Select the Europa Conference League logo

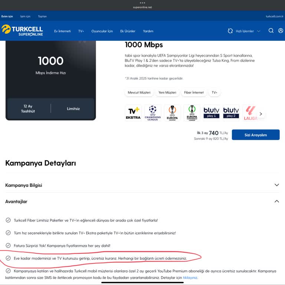click(192, 113)
